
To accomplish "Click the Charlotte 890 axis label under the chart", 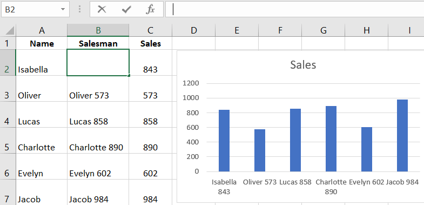I will point(331,187).
